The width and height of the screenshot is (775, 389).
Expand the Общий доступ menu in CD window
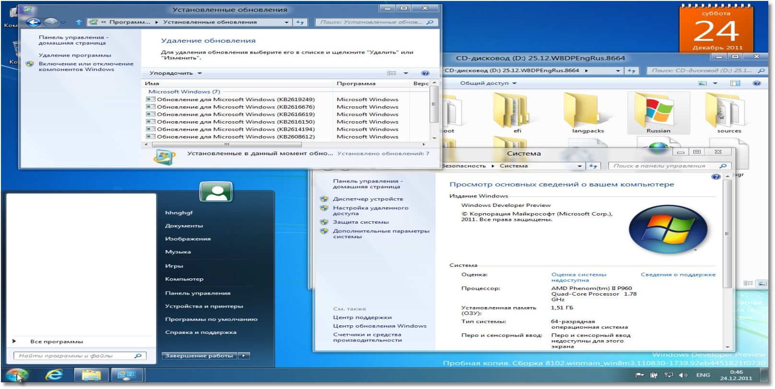pos(488,83)
